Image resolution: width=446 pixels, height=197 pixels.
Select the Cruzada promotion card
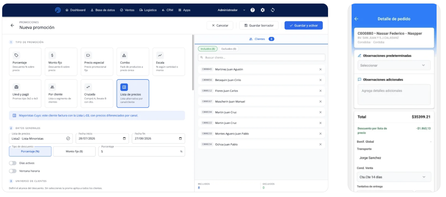[97, 94]
